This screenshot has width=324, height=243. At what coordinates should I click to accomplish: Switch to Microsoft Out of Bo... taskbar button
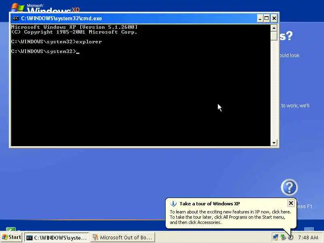point(123,238)
